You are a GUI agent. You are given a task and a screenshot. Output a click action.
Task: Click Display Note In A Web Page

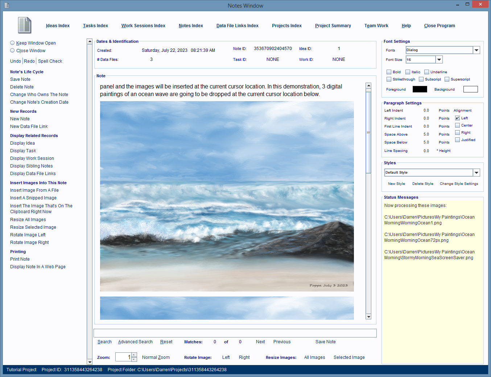[38, 267]
